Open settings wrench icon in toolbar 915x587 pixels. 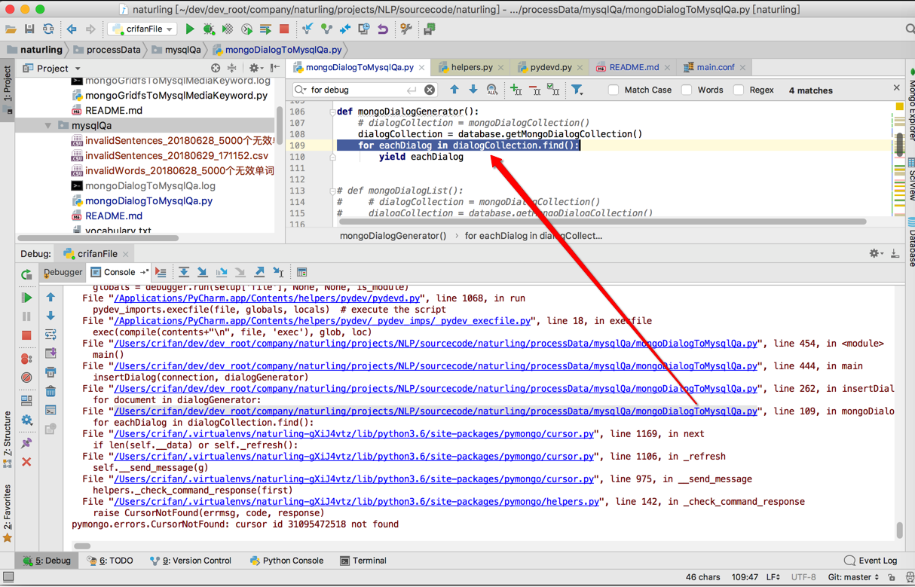406,29
